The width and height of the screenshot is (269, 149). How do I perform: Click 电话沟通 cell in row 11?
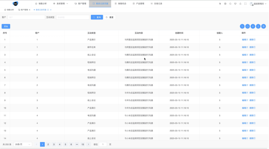(x=92, y=116)
